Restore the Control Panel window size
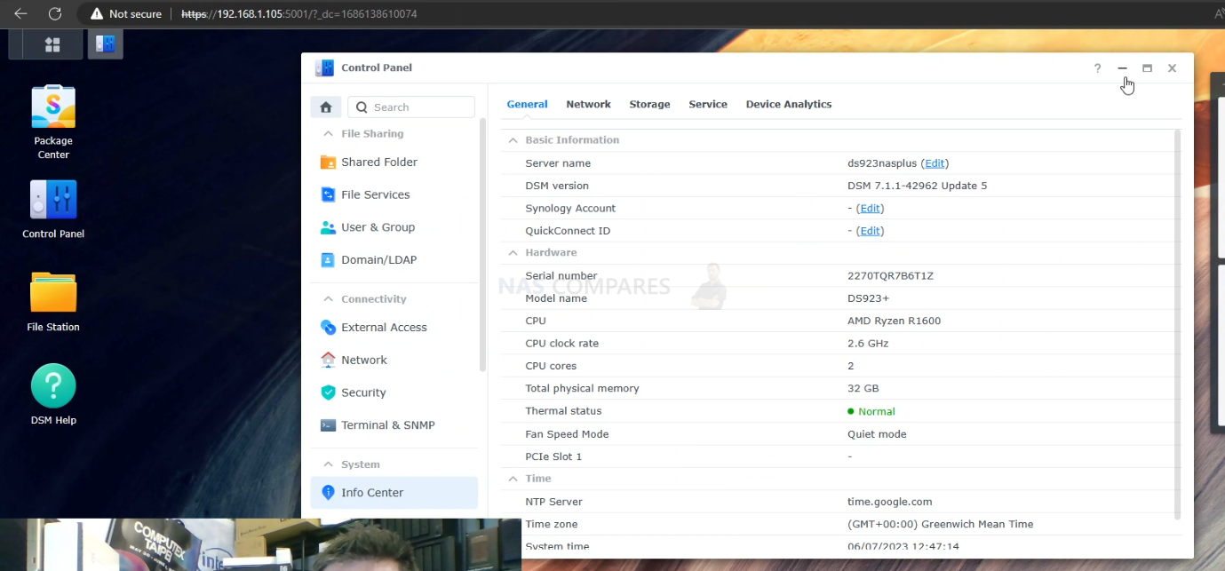The height and width of the screenshot is (571, 1225). click(1147, 68)
